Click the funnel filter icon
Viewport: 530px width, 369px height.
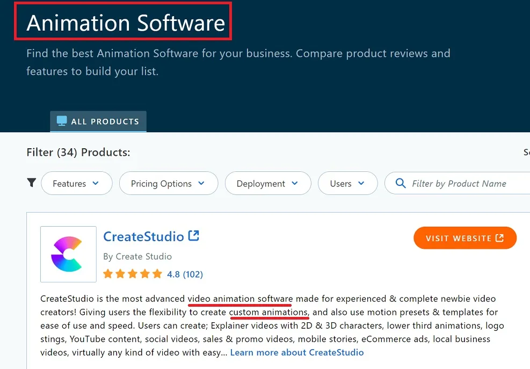pyautogui.click(x=32, y=183)
